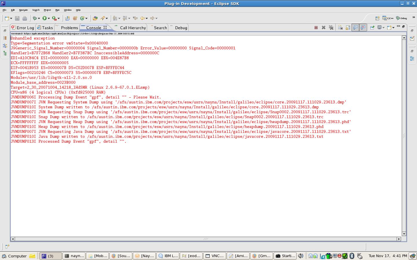
Task: Click the Display Selected Console icon
Action: 379,27
